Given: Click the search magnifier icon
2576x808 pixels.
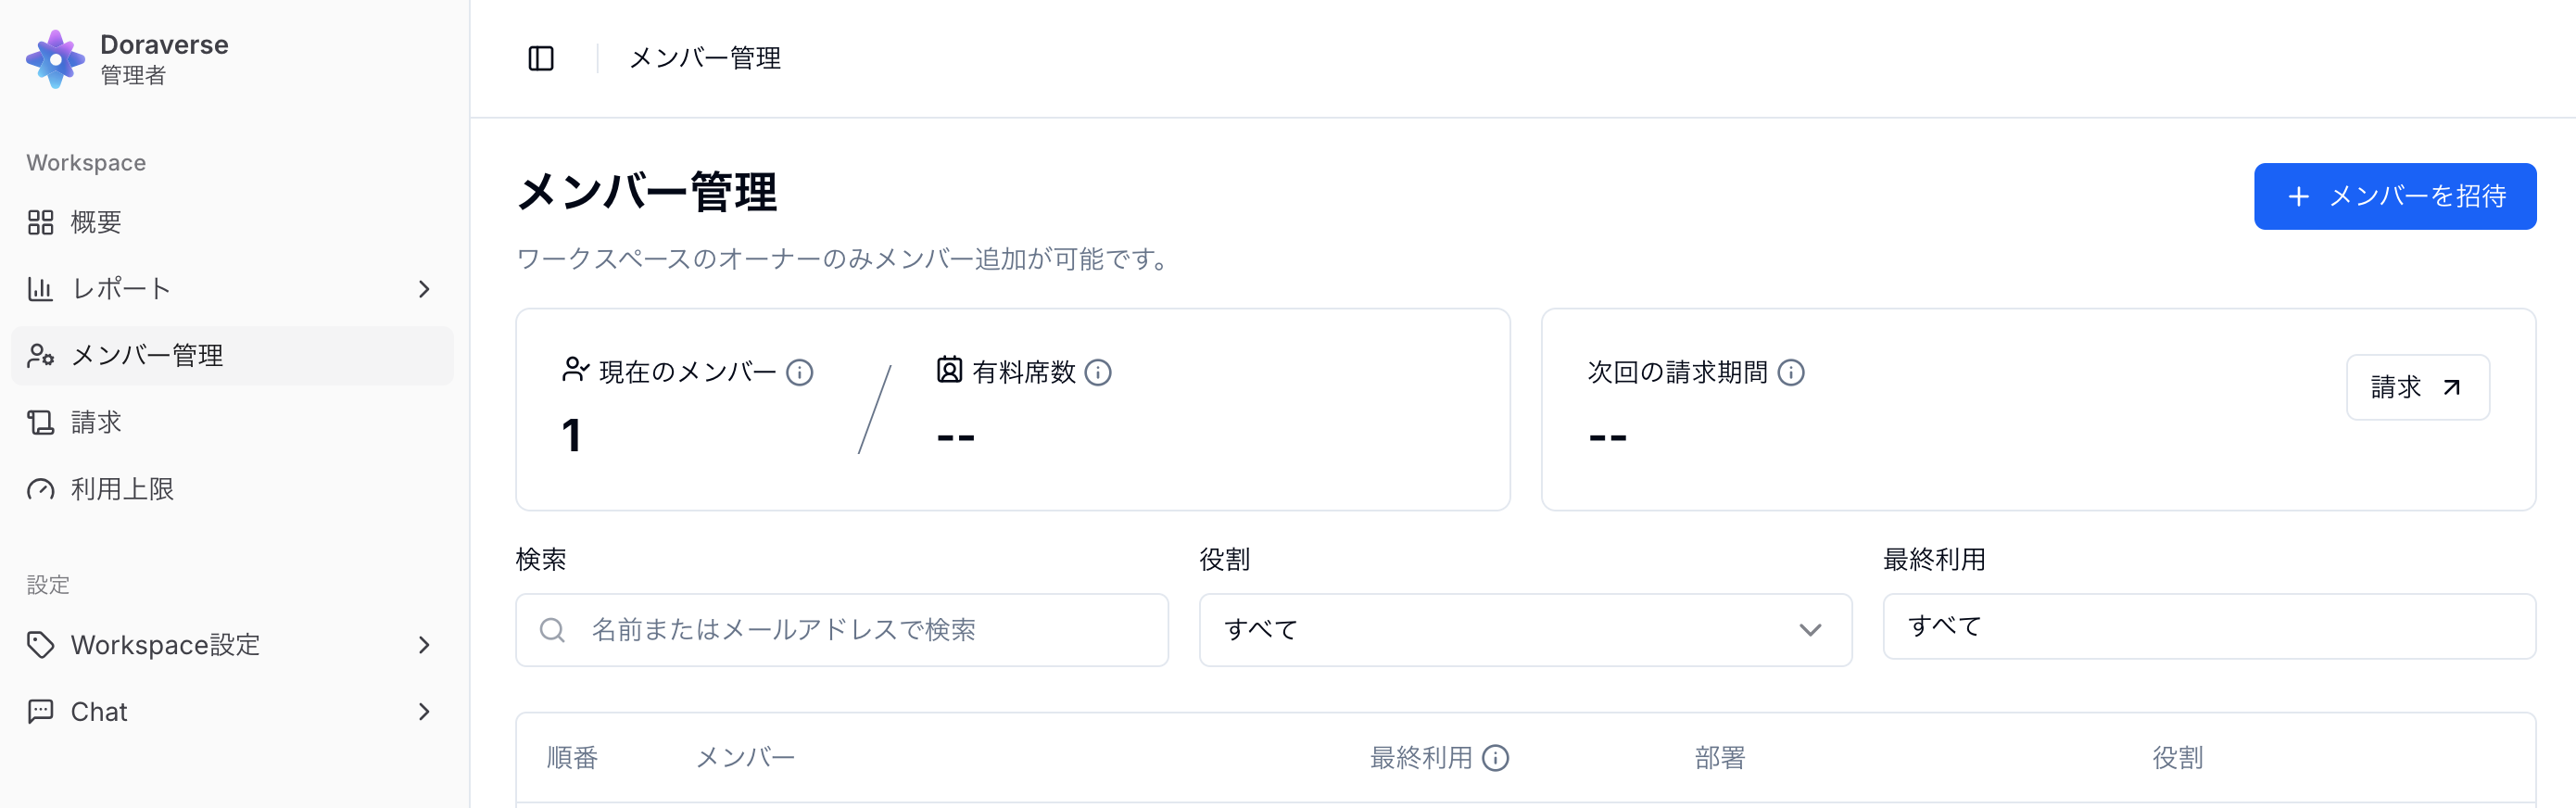Looking at the screenshot, I should coord(552,629).
